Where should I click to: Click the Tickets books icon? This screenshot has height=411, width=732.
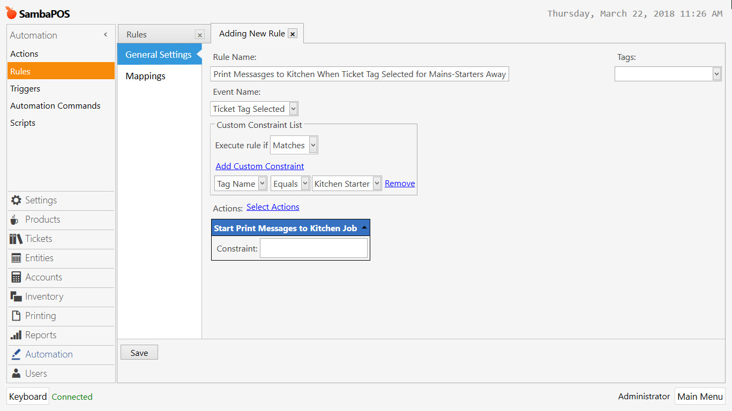16,239
